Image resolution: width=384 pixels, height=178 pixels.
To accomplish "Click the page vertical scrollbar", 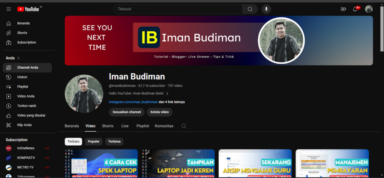I will 382,29.
